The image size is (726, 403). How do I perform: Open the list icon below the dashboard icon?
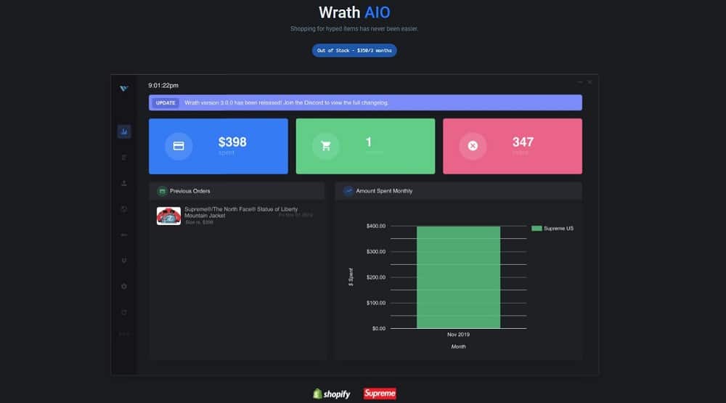point(123,158)
